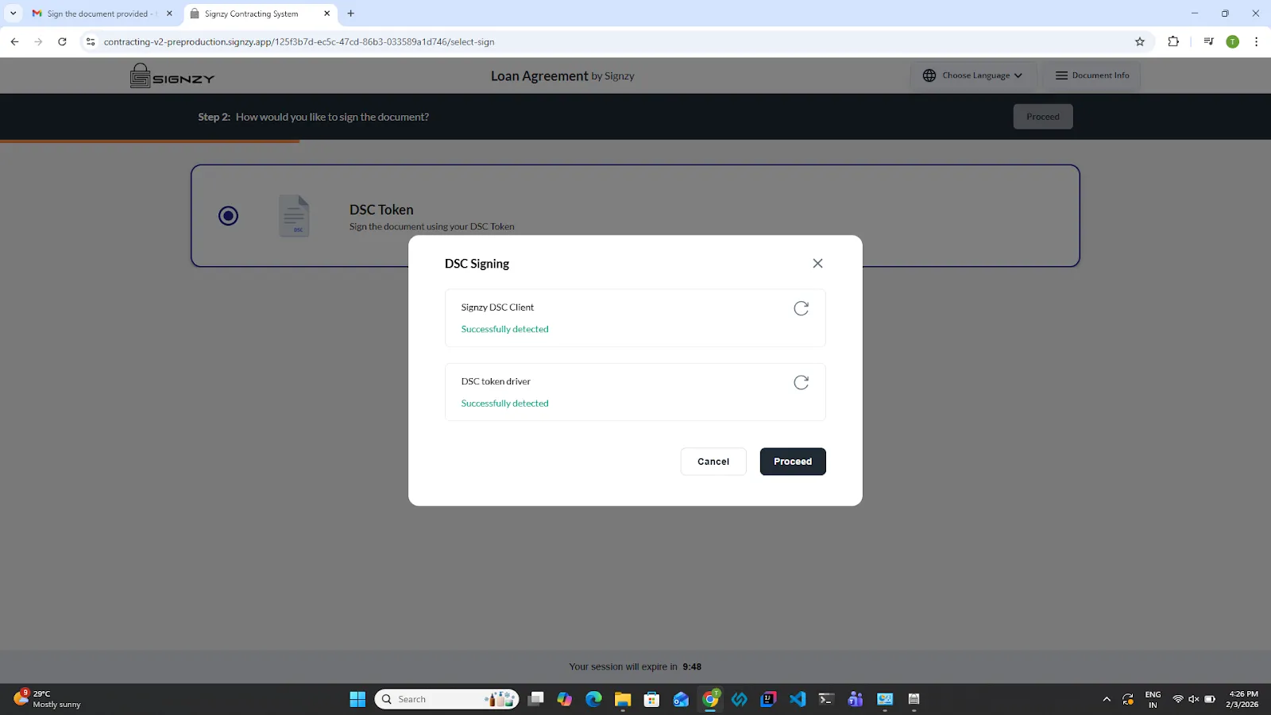1271x715 pixels.
Task: Open the tab search dropdown
Action: 13,14
